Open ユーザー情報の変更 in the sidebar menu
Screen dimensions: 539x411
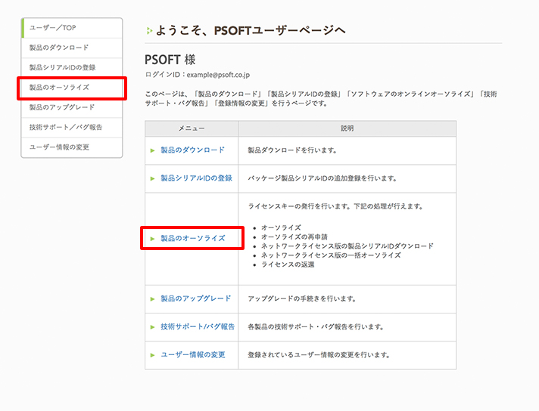(72, 147)
